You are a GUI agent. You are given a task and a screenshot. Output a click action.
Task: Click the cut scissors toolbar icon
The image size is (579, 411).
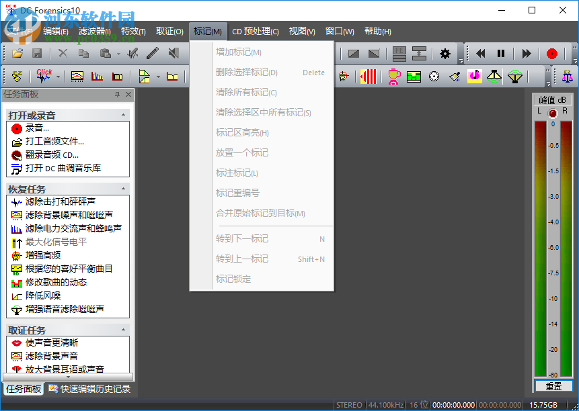tap(63, 54)
